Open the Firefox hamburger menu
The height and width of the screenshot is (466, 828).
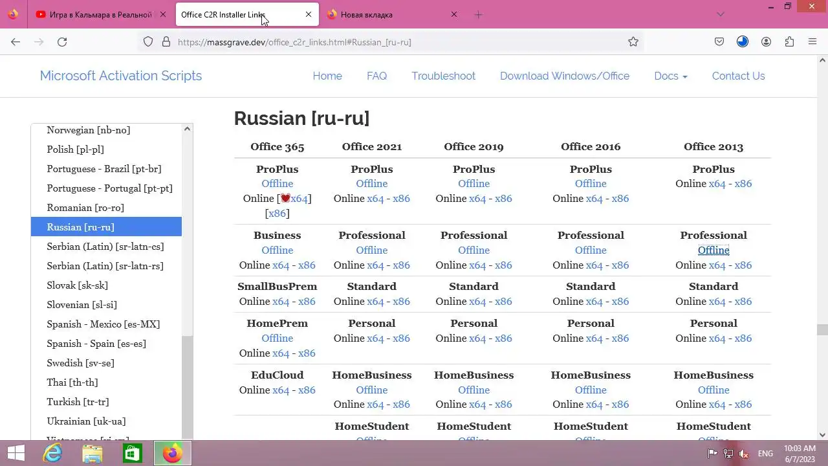point(812,42)
